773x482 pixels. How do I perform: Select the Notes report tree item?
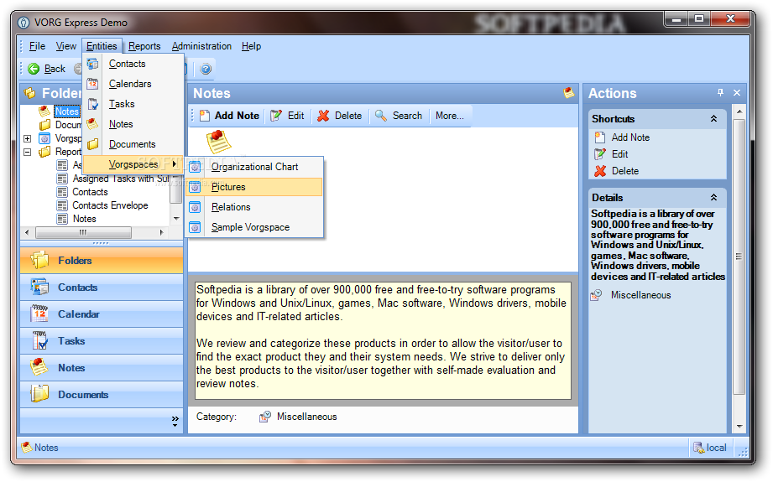tap(84, 219)
